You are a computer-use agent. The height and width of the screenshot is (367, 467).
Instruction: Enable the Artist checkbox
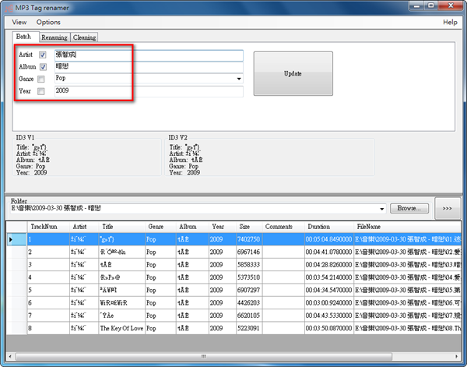(x=42, y=56)
